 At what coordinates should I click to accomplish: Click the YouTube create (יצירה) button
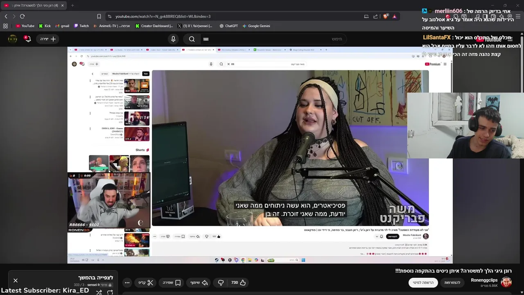[48, 39]
